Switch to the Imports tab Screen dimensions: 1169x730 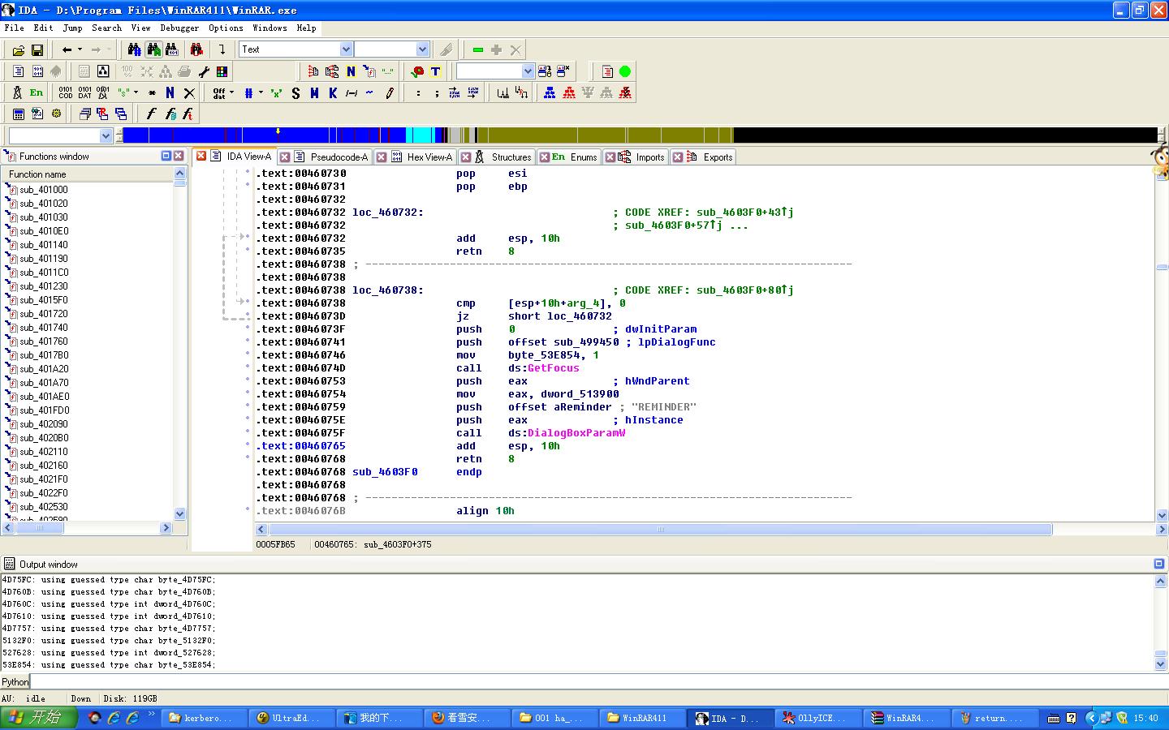649,157
